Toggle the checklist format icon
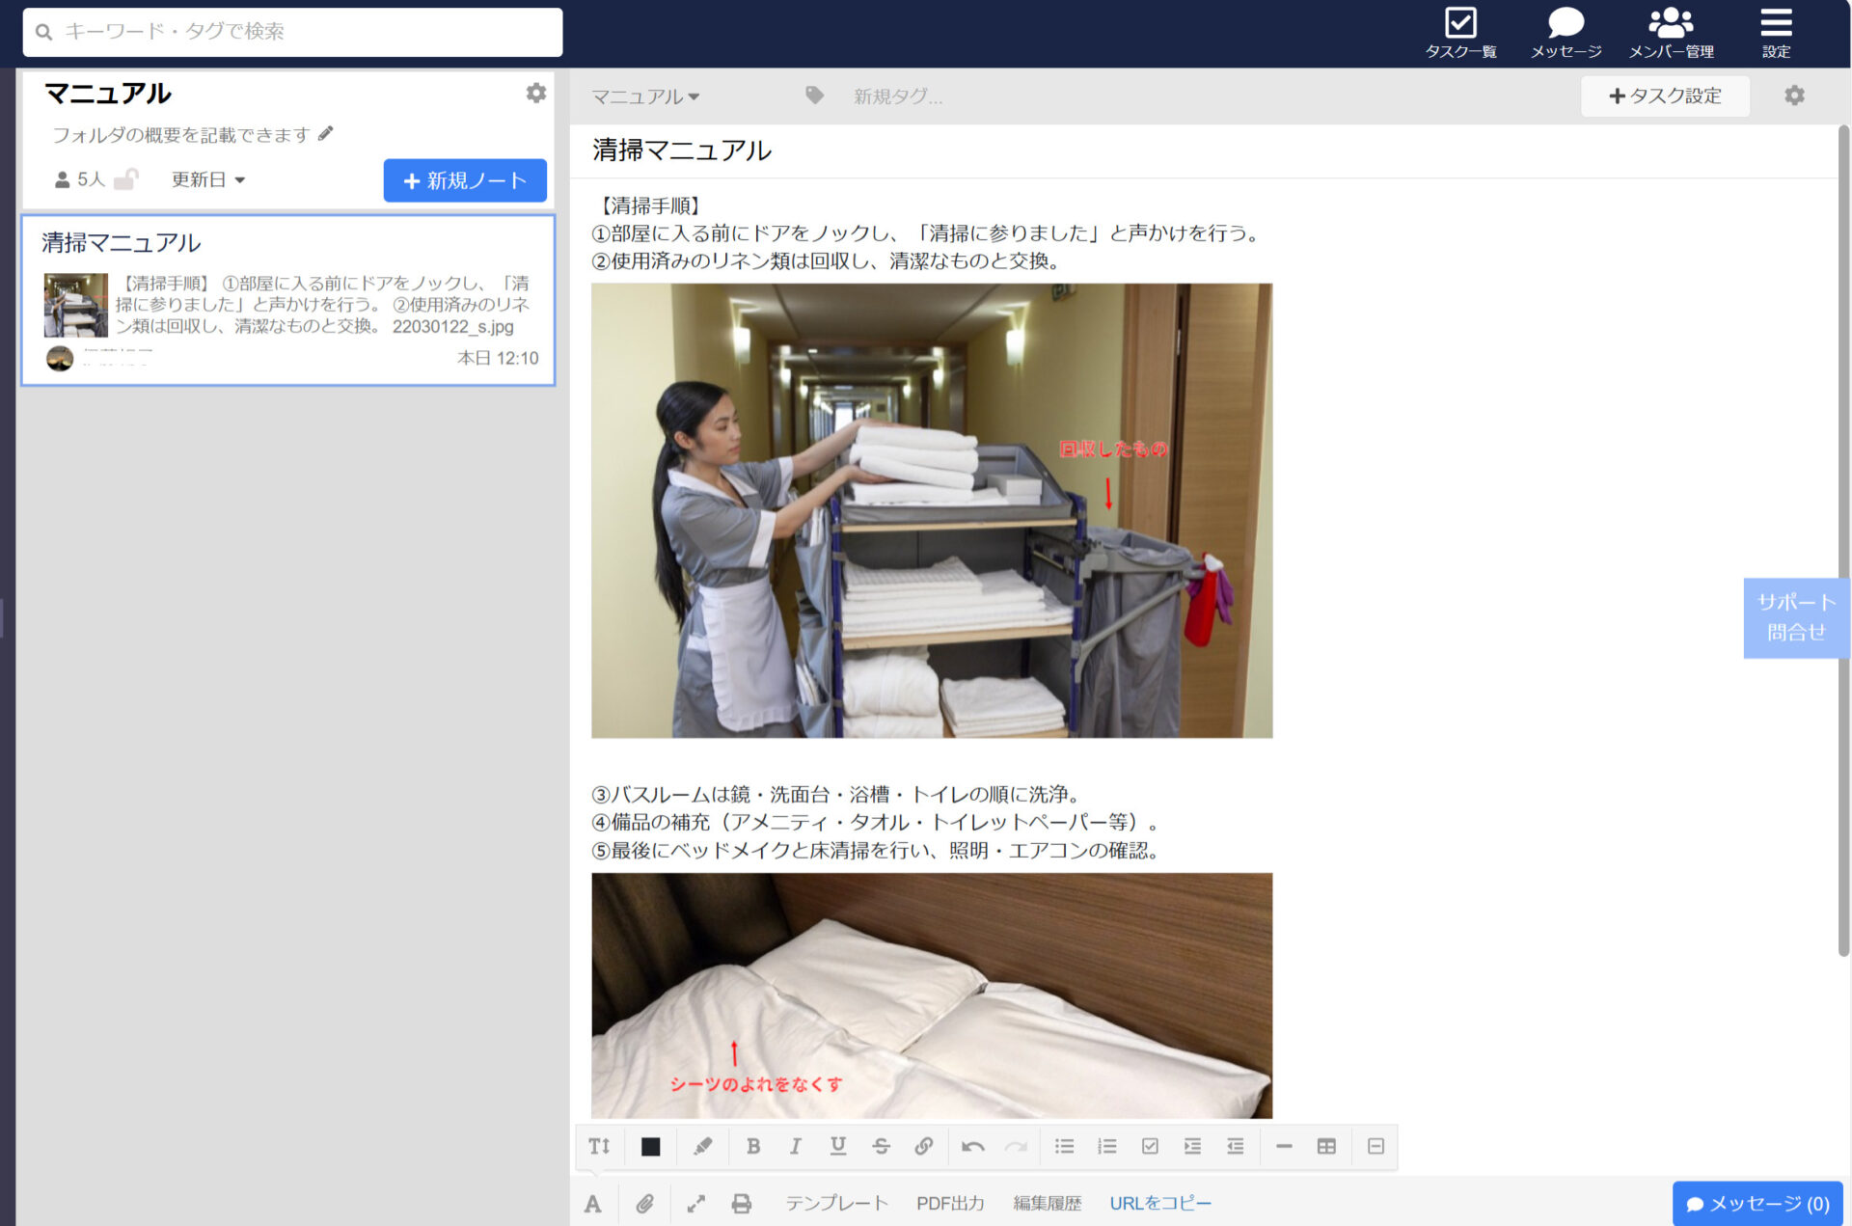The height and width of the screenshot is (1226, 1852). point(1150,1146)
